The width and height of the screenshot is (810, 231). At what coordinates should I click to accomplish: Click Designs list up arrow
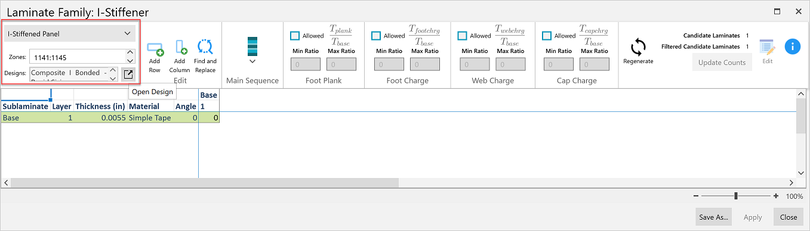(x=113, y=70)
